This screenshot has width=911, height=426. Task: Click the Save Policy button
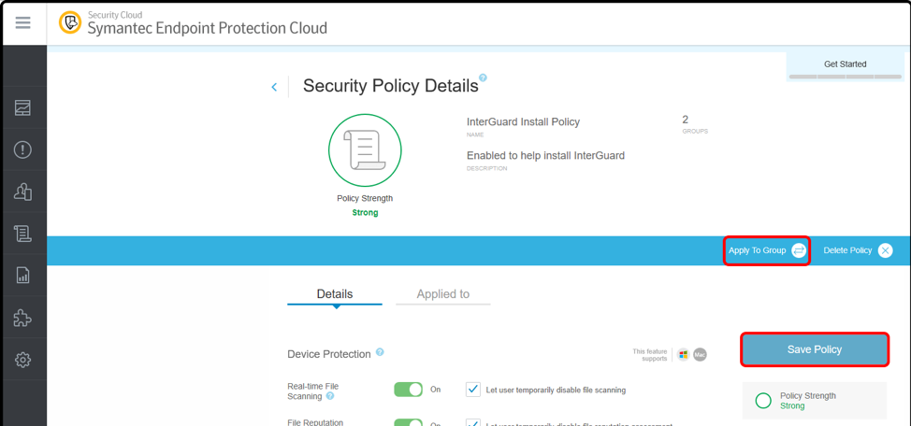coord(815,349)
